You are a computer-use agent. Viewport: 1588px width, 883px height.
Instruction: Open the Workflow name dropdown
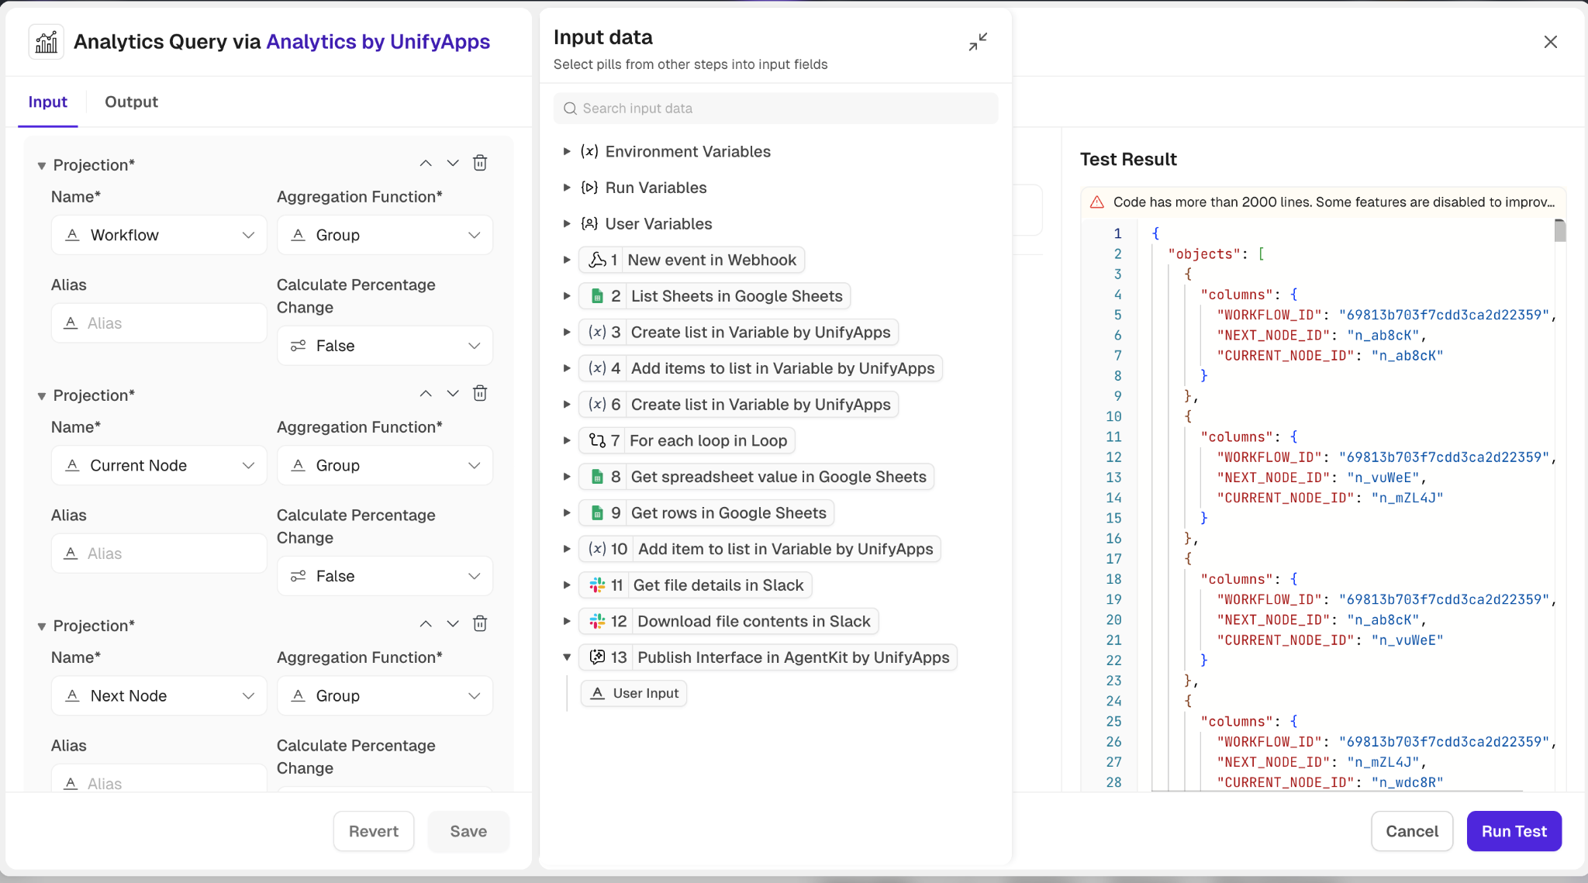[x=159, y=235]
